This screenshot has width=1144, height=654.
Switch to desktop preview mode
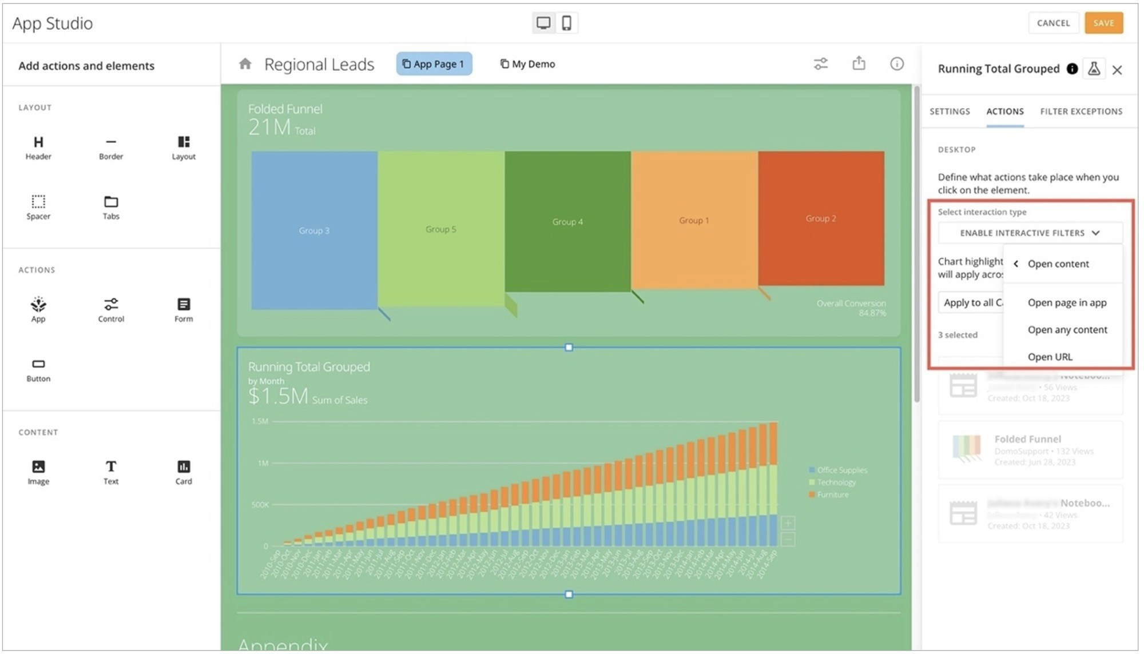coord(543,23)
